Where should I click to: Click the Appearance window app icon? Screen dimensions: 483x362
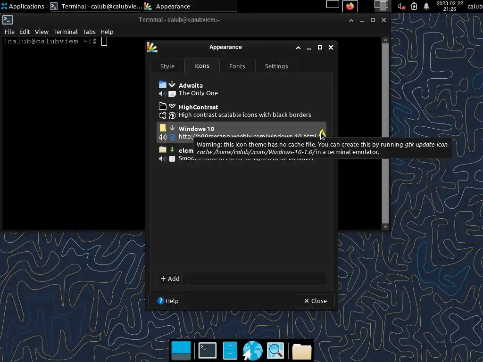click(152, 47)
